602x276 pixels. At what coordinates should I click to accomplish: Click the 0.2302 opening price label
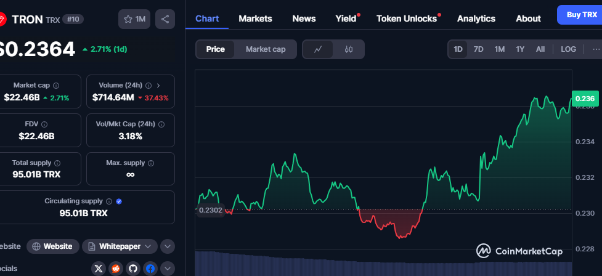click(x=211, y=210)
